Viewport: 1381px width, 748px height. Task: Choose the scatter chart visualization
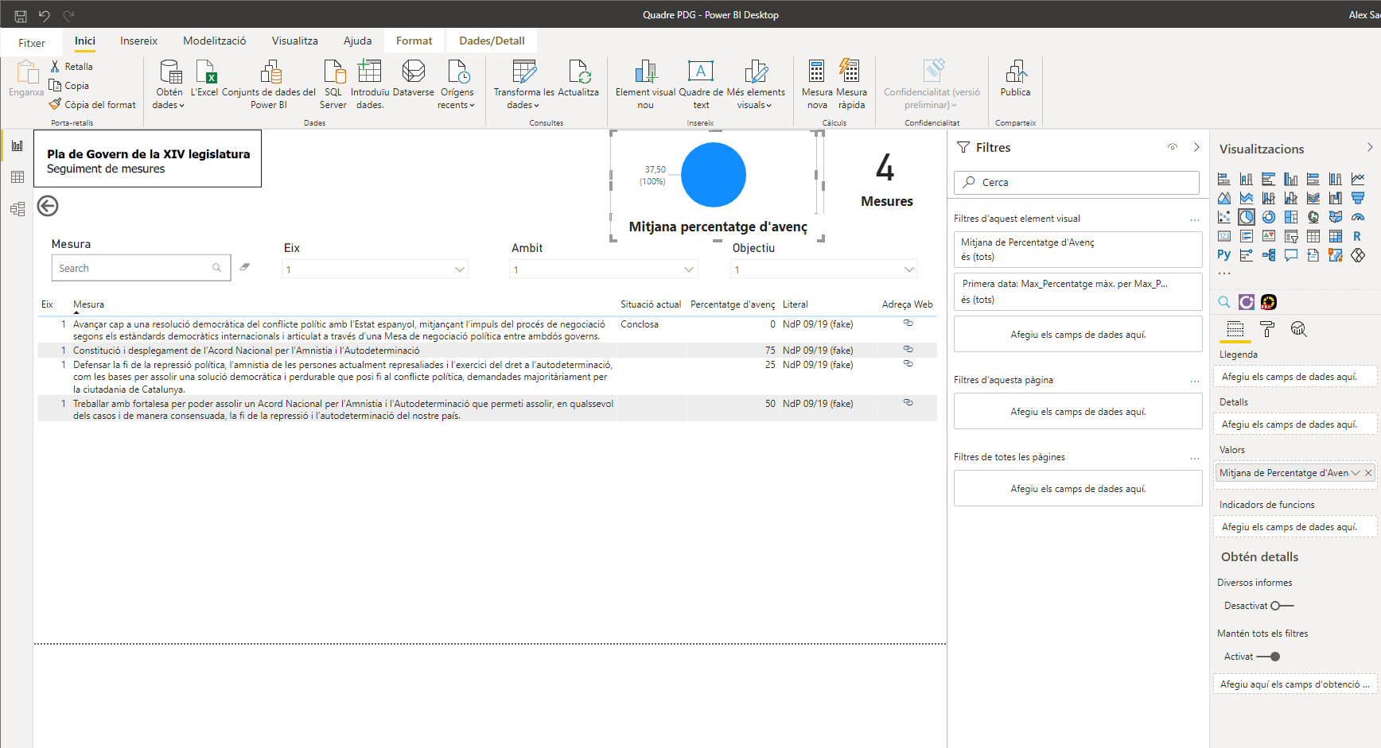coord(1223,217)
